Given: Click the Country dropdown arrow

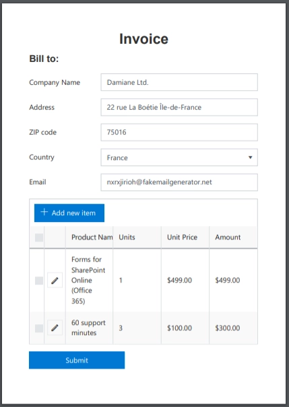Looking at the screenshot, I should coord(251,157).
